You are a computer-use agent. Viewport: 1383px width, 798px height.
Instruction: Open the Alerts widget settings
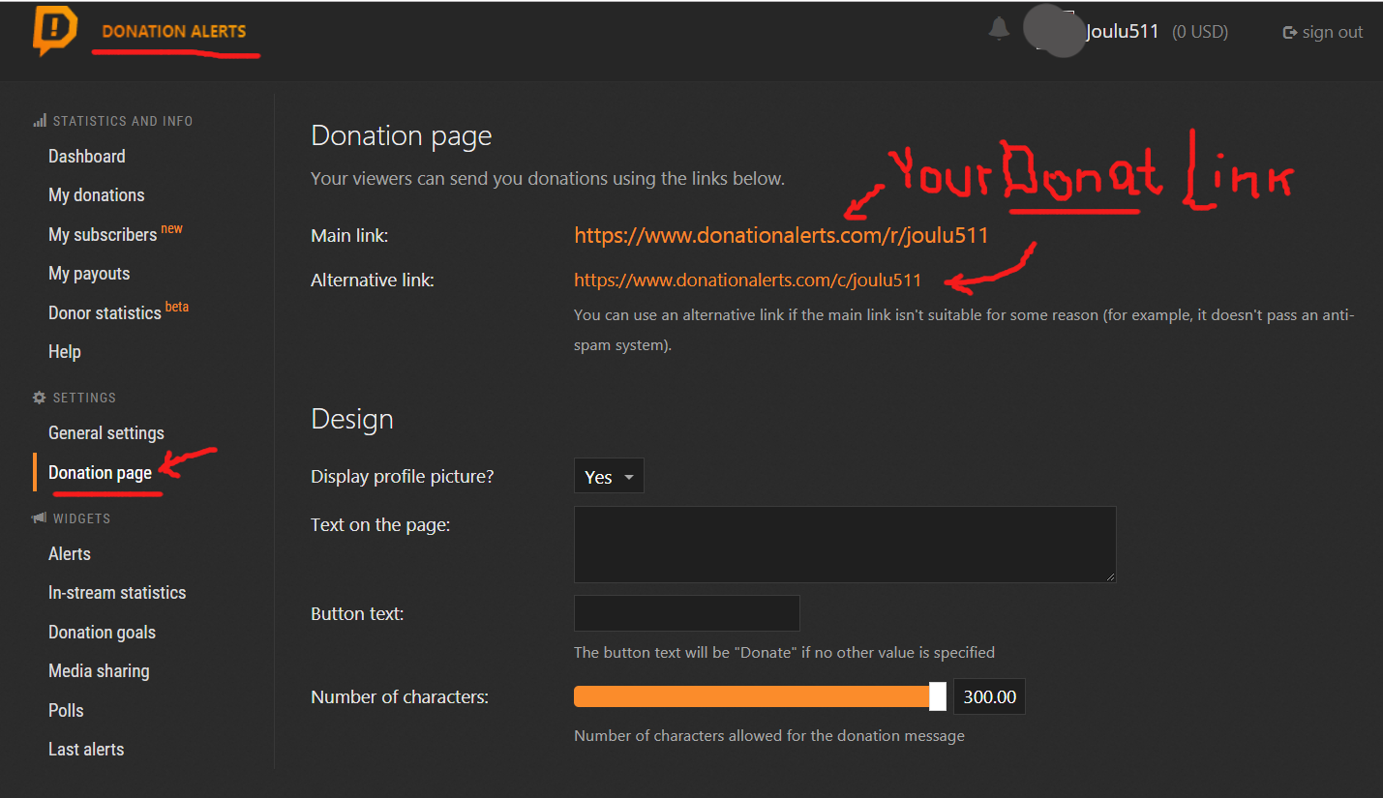pyautogui.click(x=70, y=554)
